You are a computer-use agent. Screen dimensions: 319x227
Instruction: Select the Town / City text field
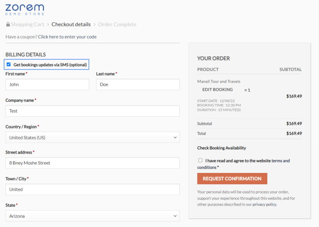(92, 189)
